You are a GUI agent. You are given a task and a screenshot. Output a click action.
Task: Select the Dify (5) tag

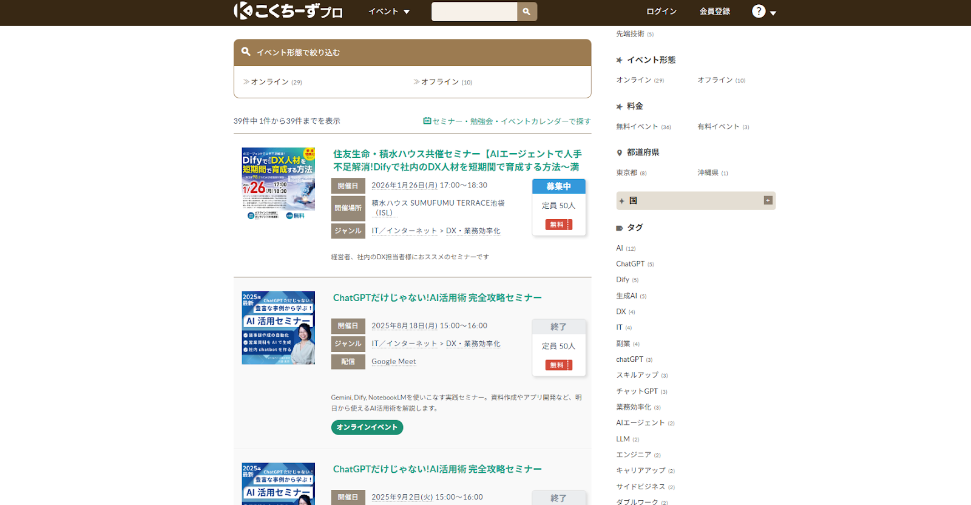(x=628, y=280)
